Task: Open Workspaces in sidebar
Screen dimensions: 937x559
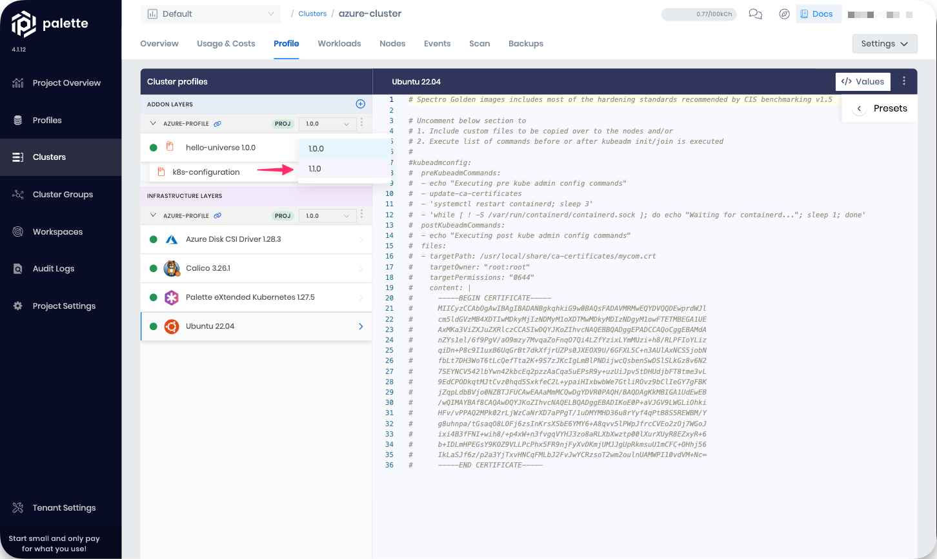Action: point(61,232)
